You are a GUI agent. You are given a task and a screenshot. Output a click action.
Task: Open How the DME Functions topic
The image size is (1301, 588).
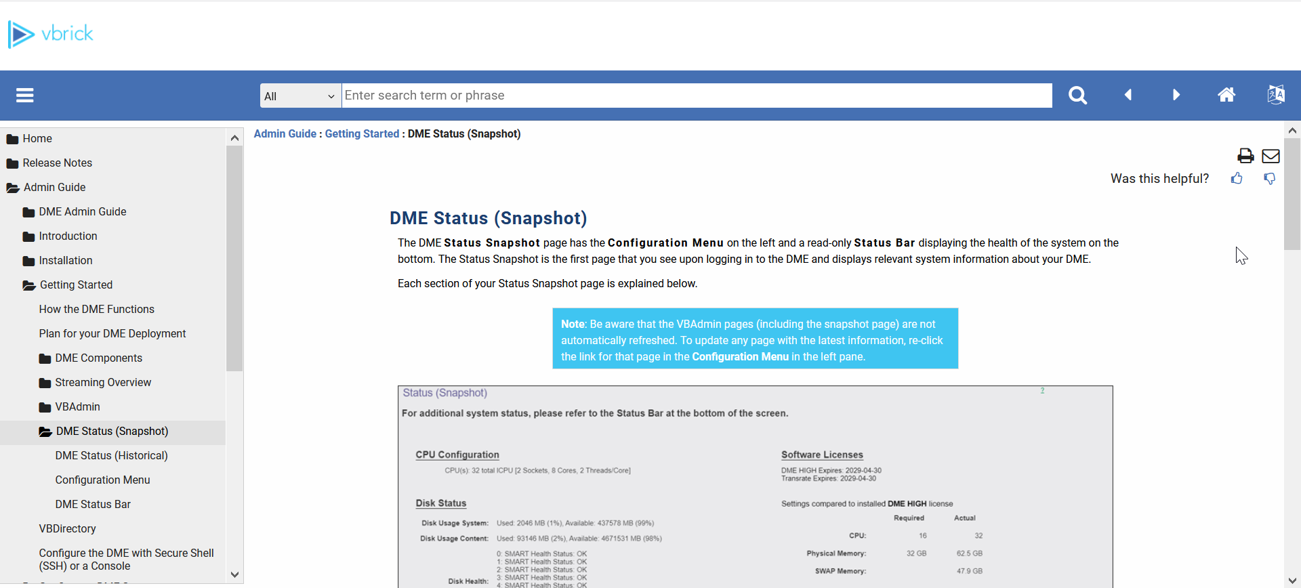96,309
